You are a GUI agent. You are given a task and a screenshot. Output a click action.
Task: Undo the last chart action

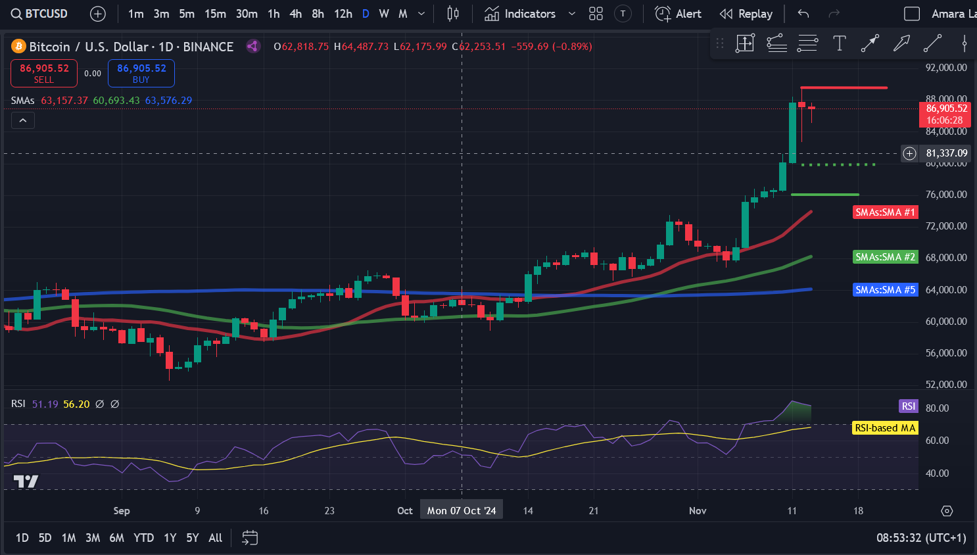coord(803,14)
